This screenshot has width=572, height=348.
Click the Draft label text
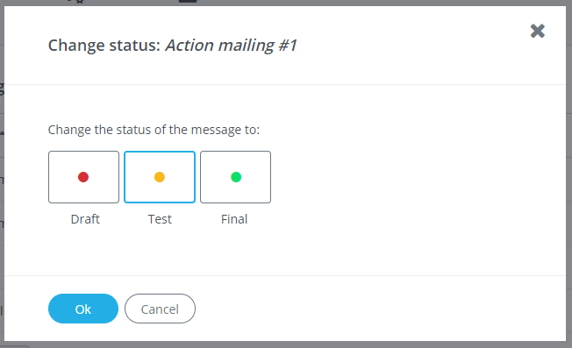pyautogui.click(x=85, y=219)
